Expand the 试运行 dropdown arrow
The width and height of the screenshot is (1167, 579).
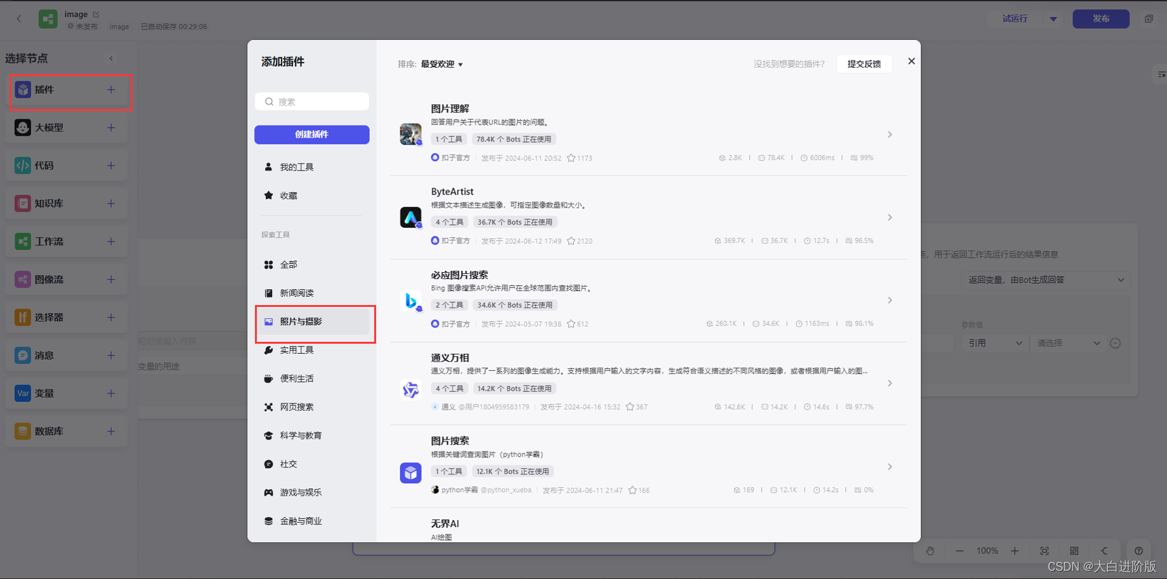(1053, 18)
